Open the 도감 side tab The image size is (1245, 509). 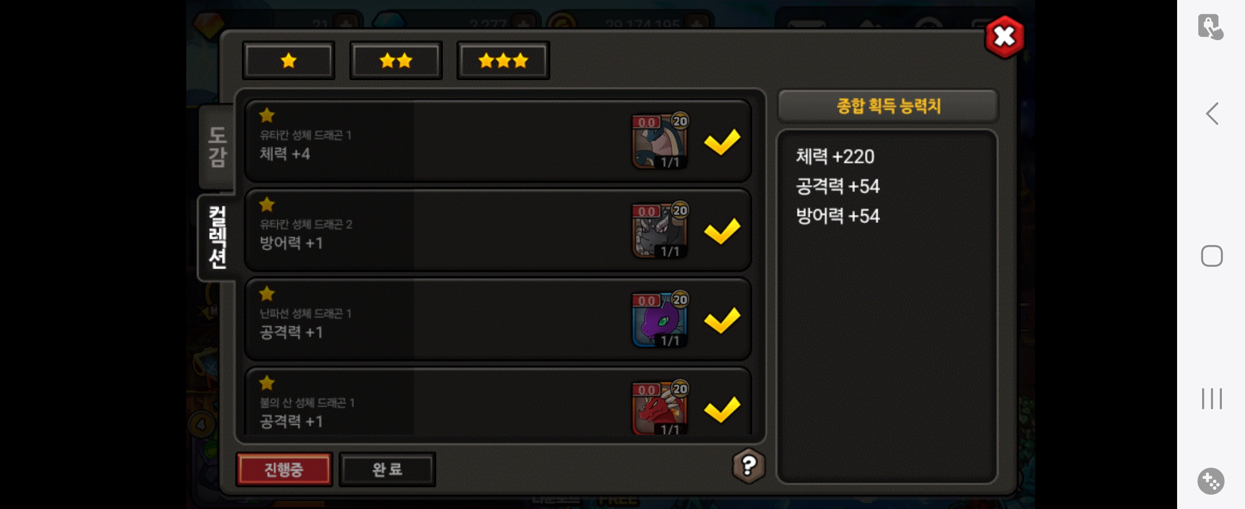[217, 147]
